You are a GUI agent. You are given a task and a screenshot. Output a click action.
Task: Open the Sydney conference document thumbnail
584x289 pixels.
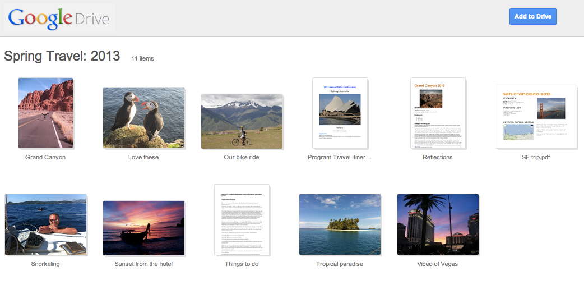click(340, 113)
